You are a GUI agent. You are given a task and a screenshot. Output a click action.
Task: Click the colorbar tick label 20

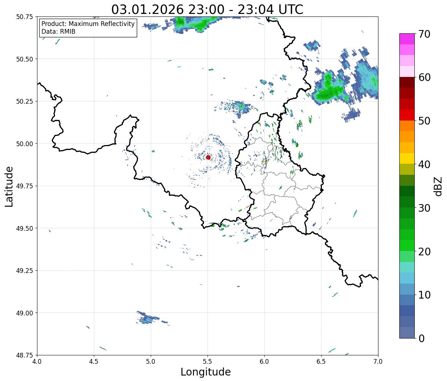424,252
